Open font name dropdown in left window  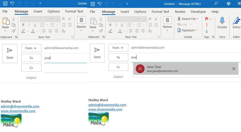pos(48,19)
